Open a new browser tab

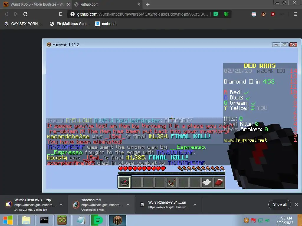148,4
